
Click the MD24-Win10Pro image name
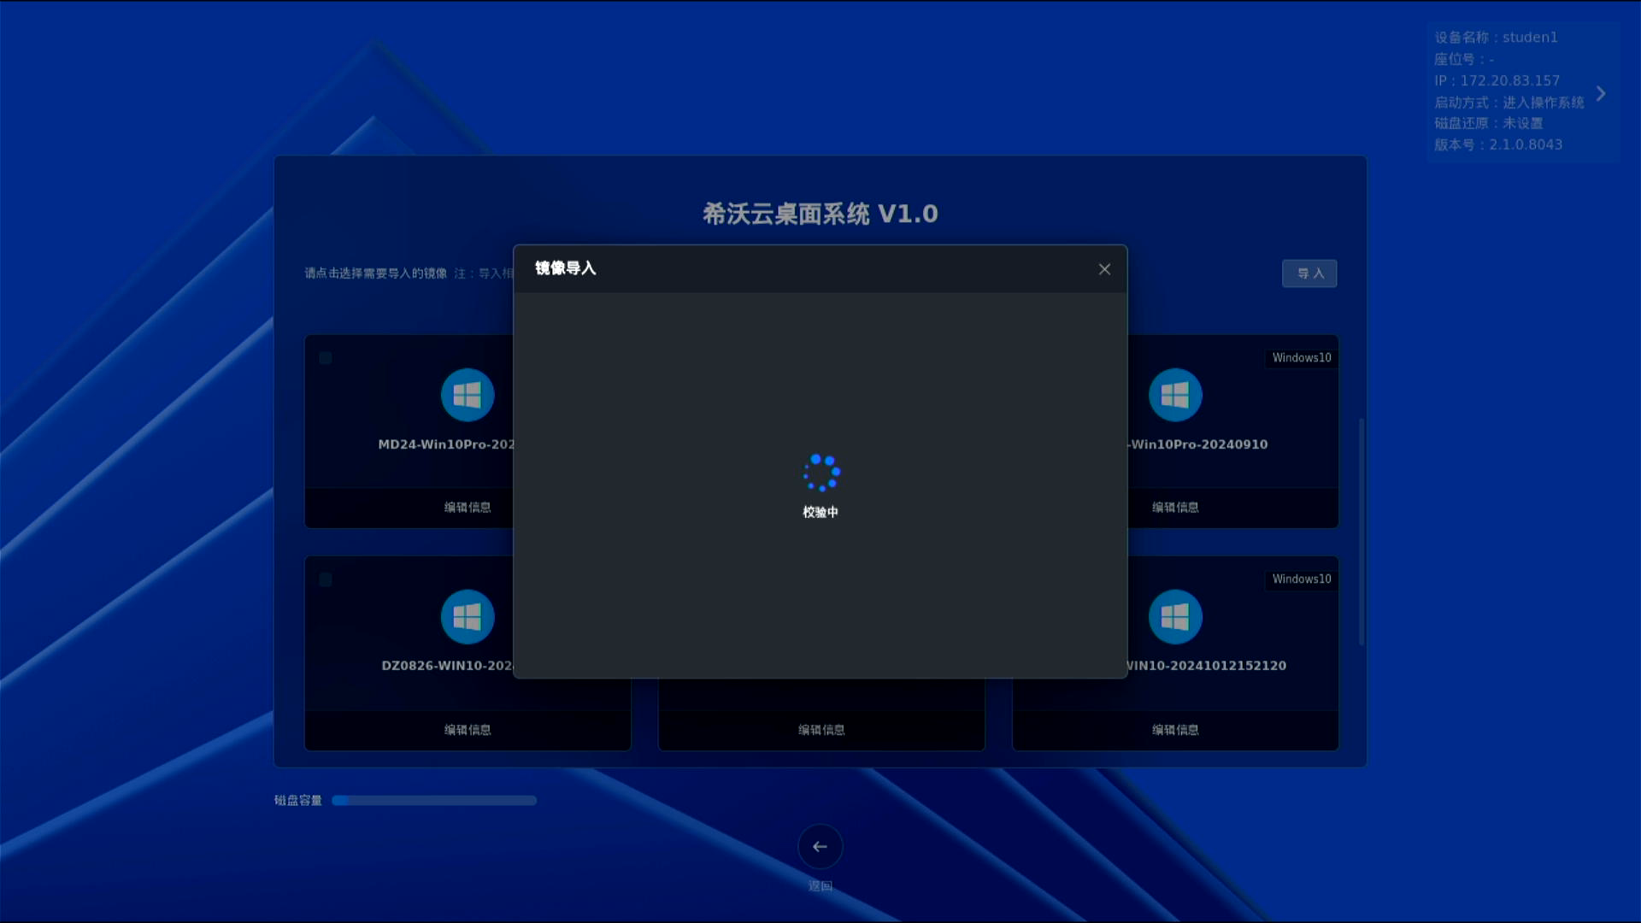point(446,444)
